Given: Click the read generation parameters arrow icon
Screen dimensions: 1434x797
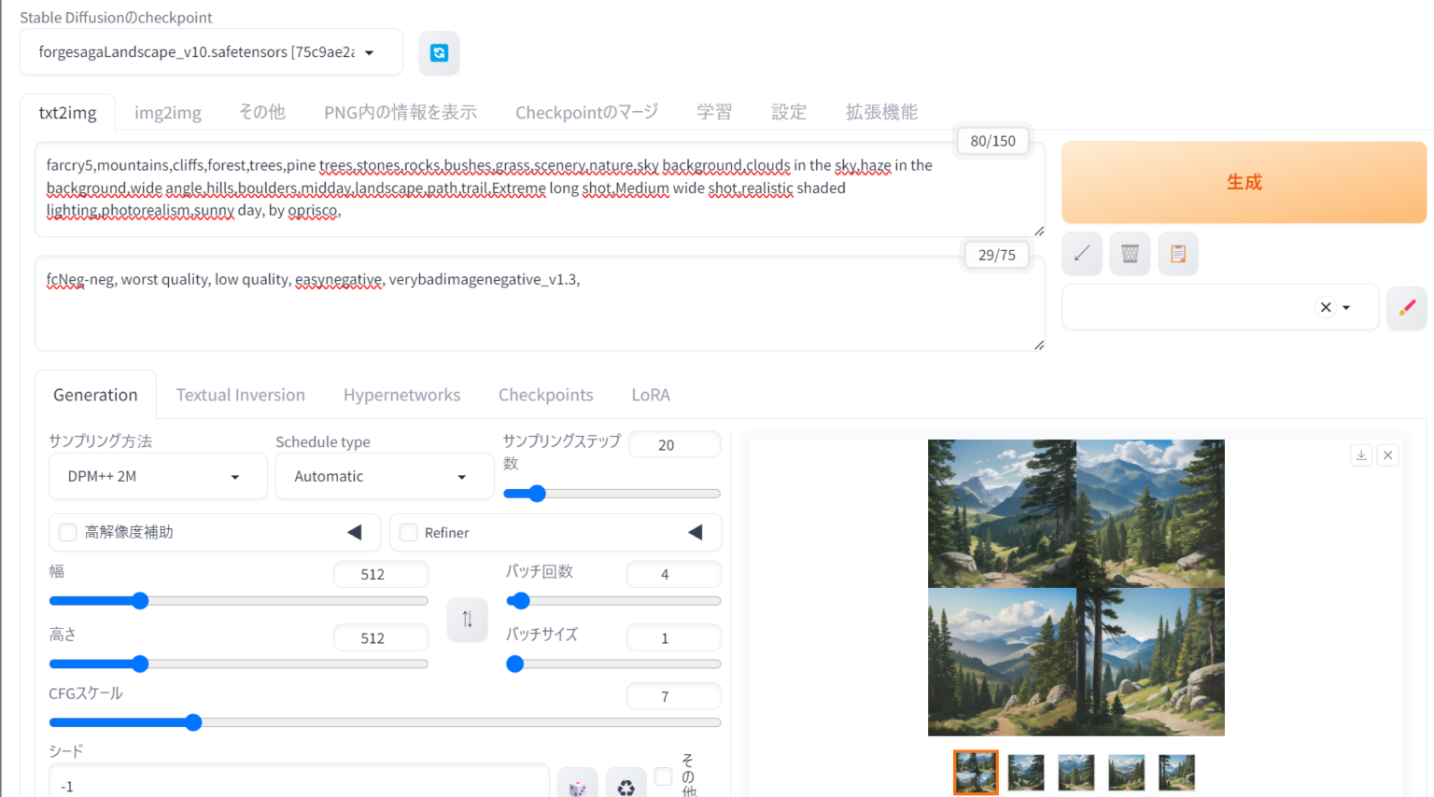Looking at the screenshot, I should tap(1082, 253).
